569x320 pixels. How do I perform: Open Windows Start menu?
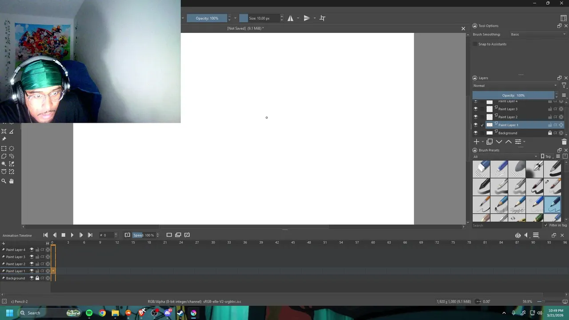[x=9, y=313]
